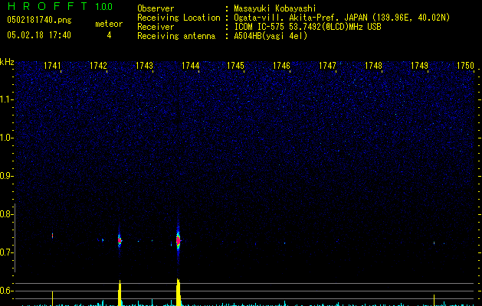Image resolution: width=482 pixels, height=306 pixels.
Task: Click the strongest meteor echo near 1744
Action: tap(178, 241)
